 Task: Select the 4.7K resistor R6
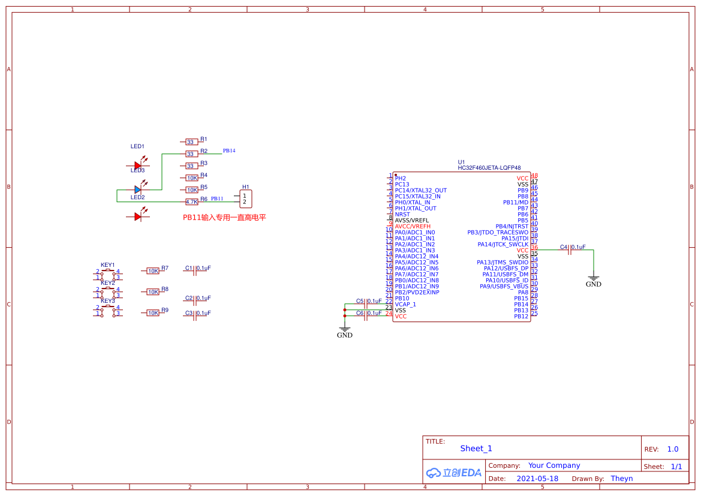tap(191, 202)
